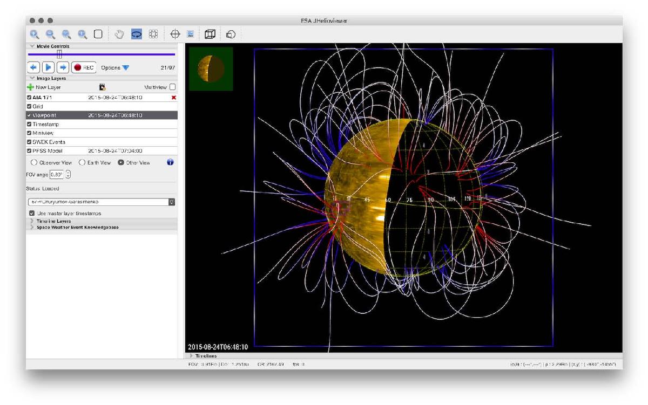Remove AIA 171 layer with red X
The image size is (648, 405).
[173, 98]
